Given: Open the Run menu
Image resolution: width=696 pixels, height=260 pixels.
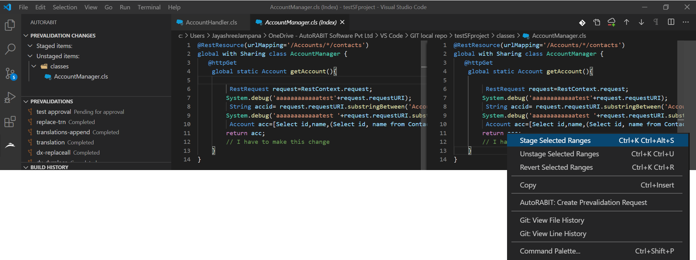Looking at the screenshot, I should coord(125,7).
